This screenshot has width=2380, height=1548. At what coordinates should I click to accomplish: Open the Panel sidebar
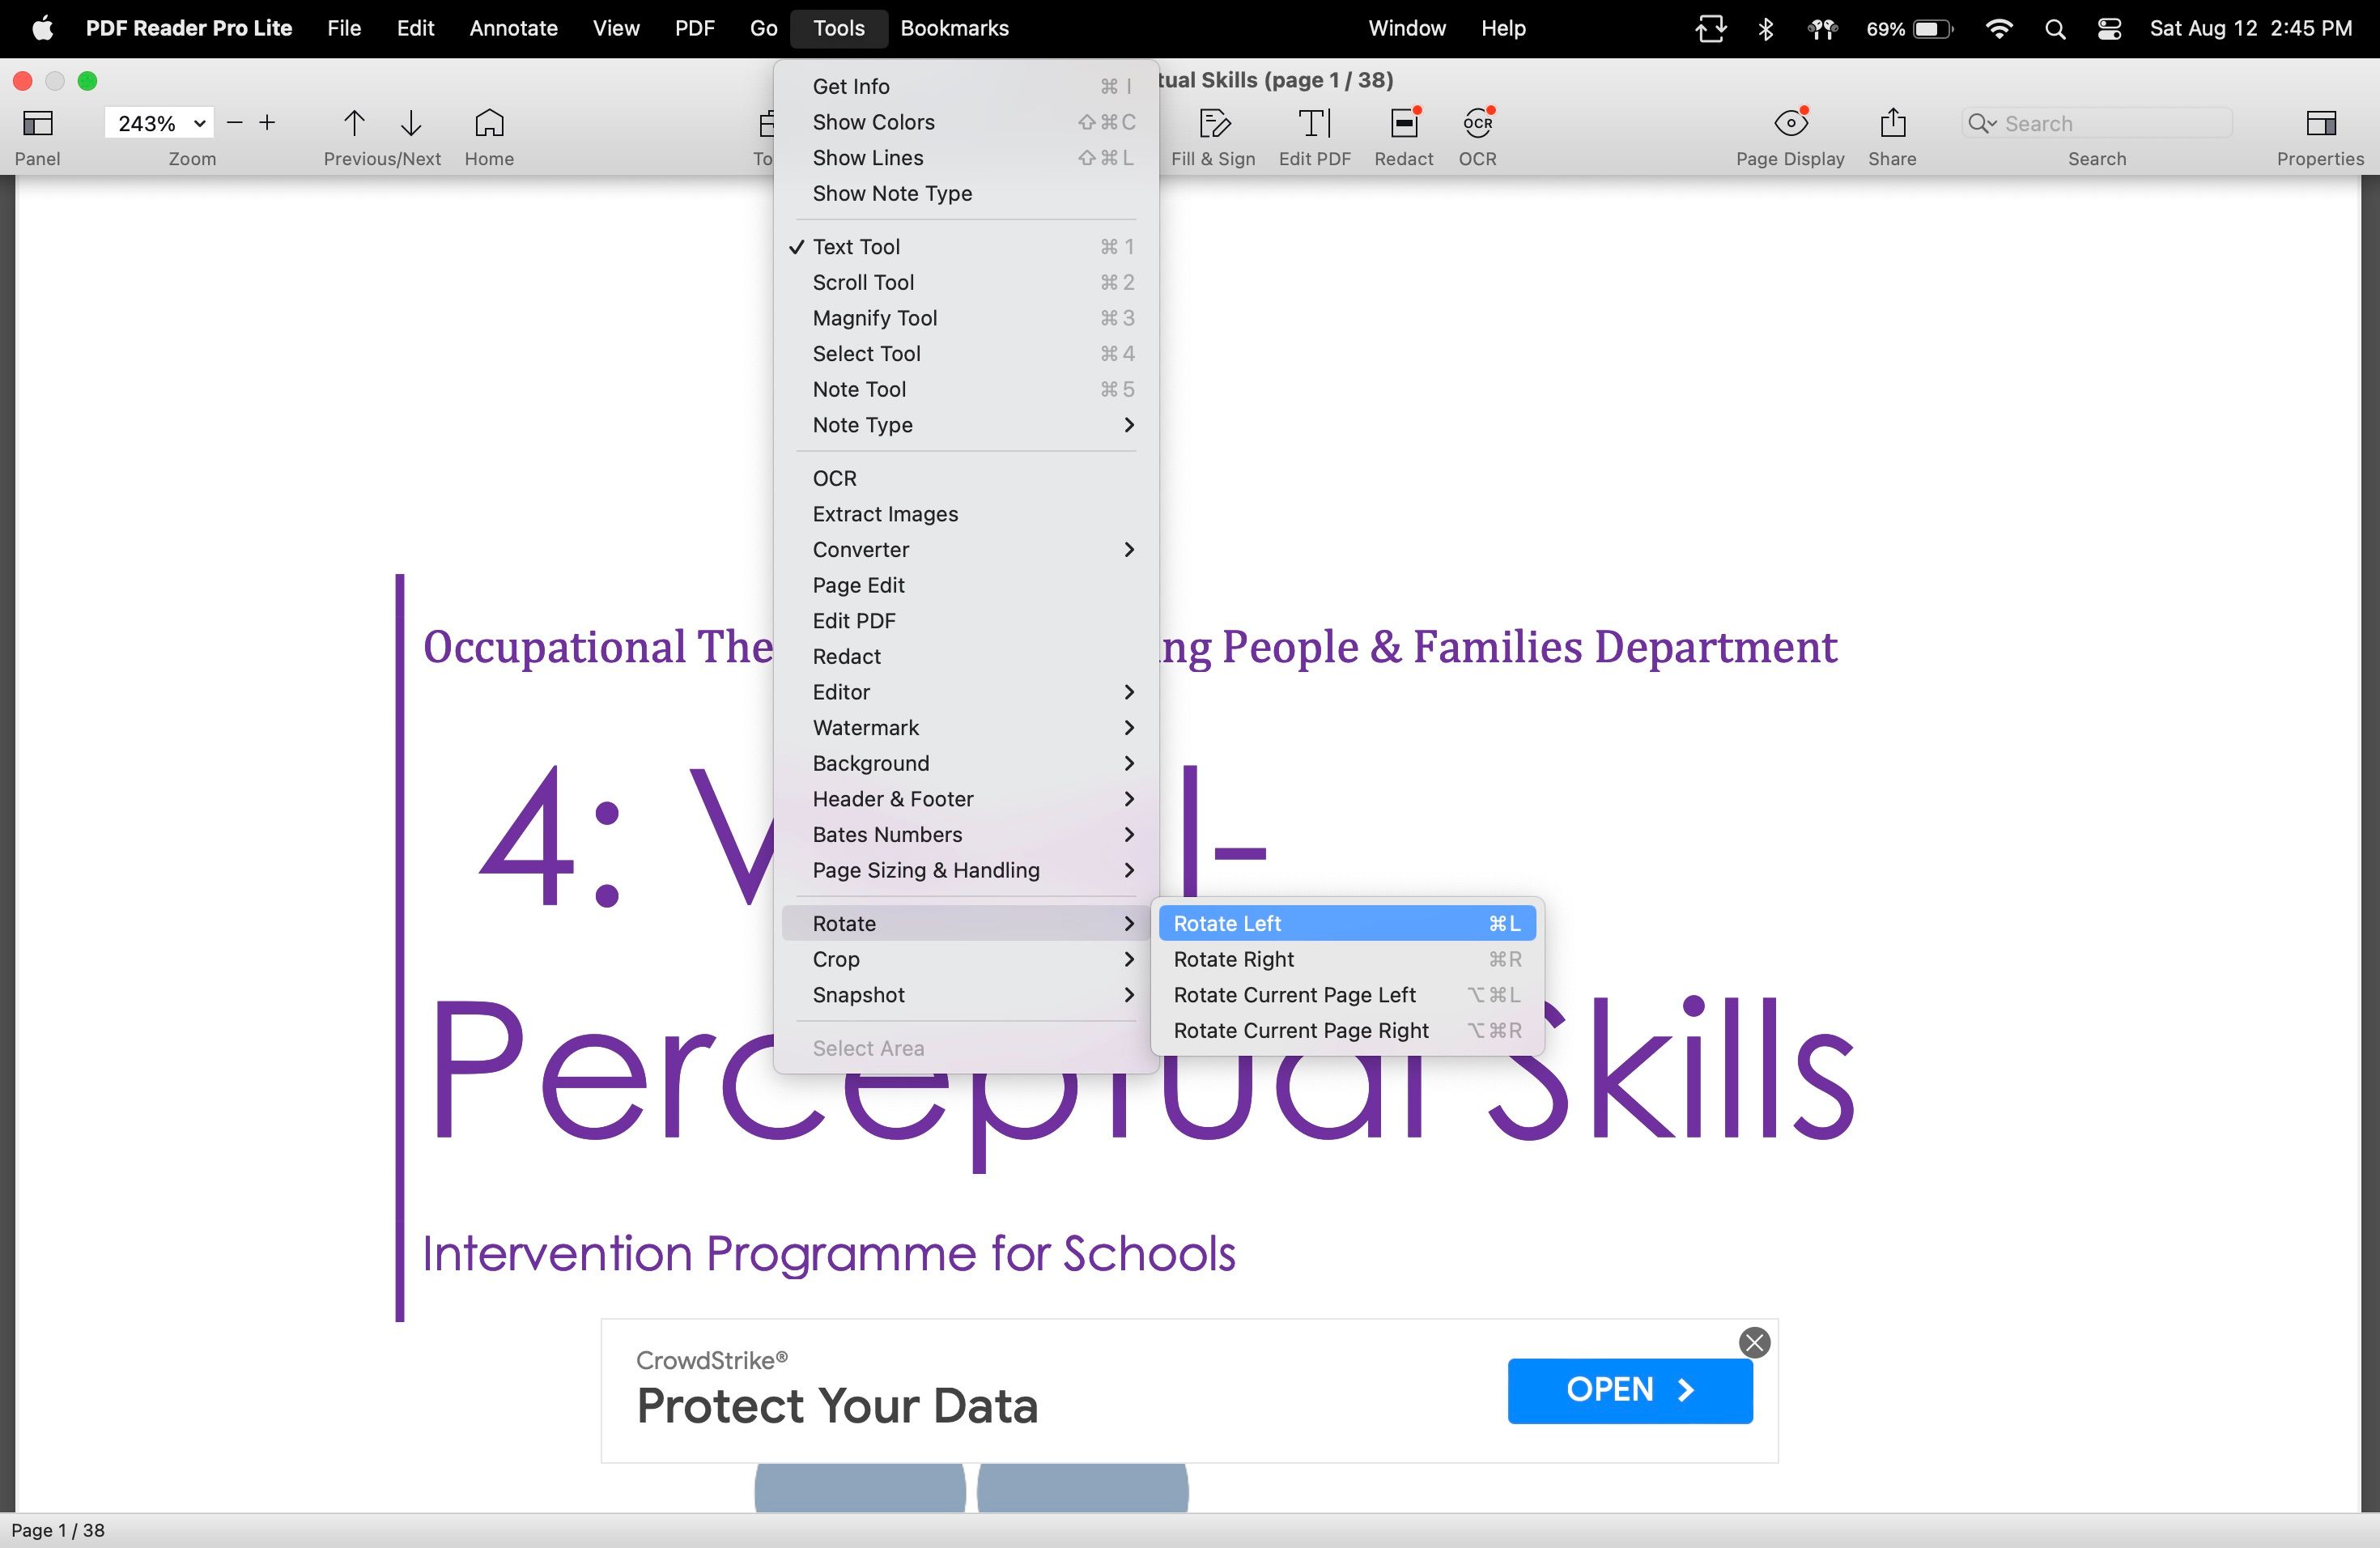click(37, 123)
